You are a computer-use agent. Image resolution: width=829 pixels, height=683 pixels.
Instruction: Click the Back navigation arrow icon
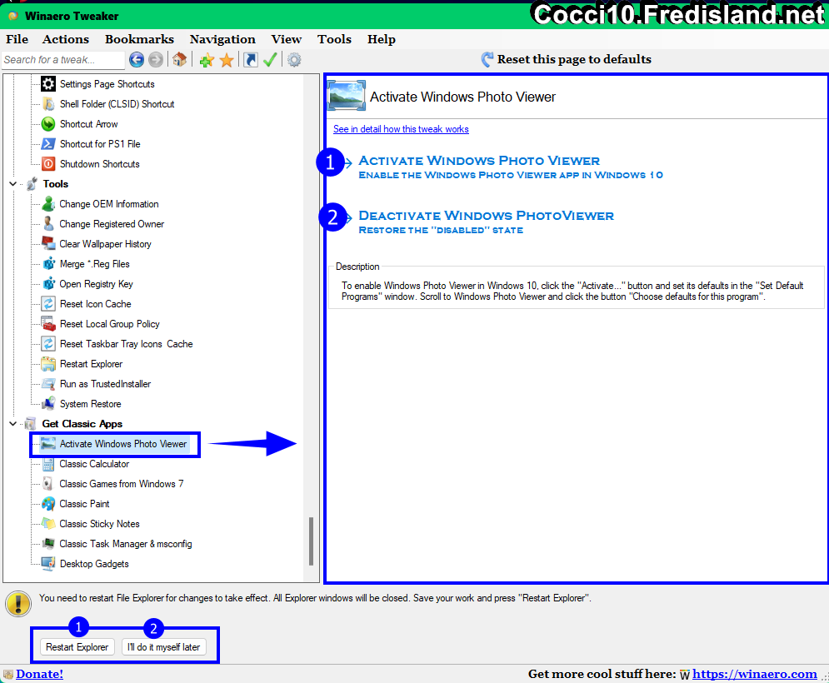coord(137,60)
